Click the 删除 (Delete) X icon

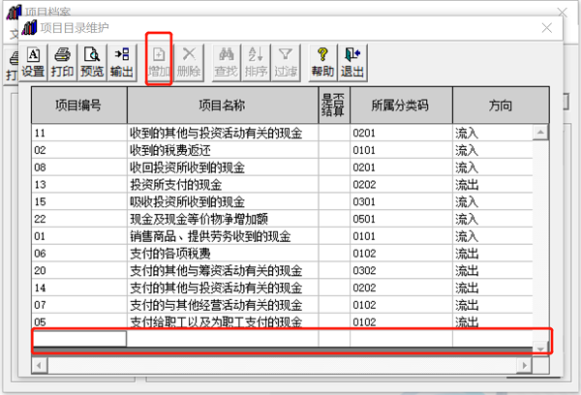click(x=189, y=62)
